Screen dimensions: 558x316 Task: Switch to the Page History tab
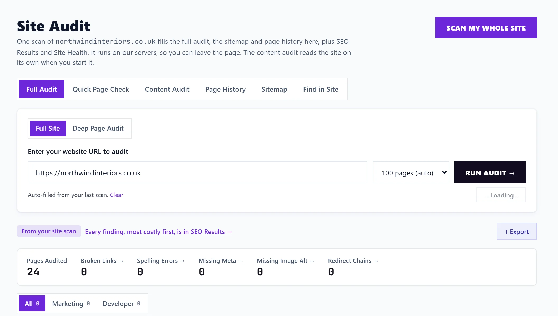coord(225,89)
